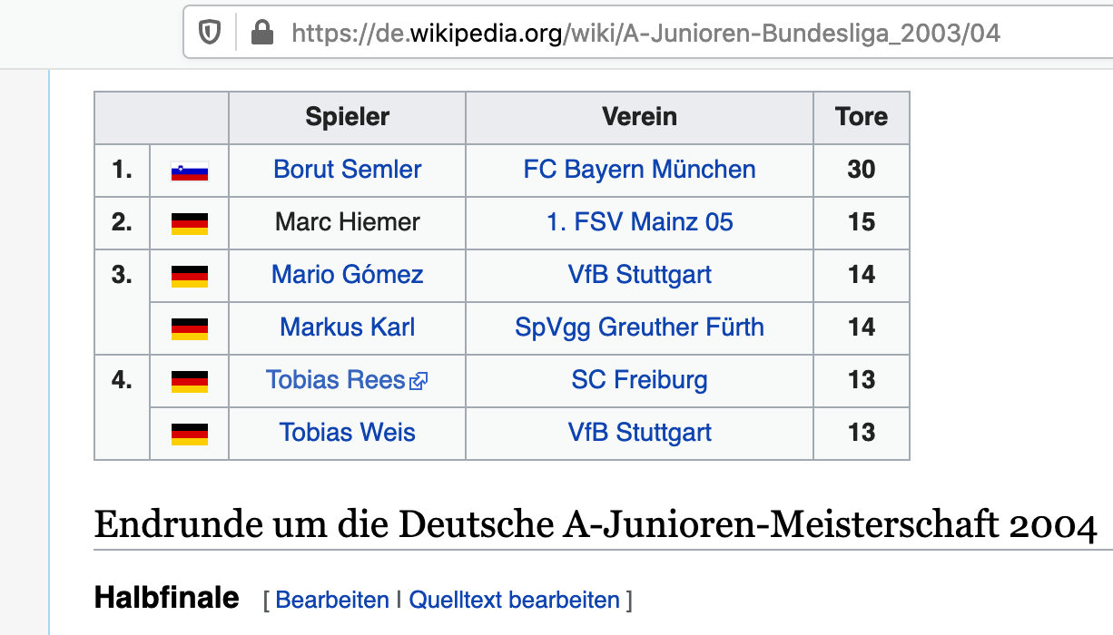The image size is (1113, 635).
Task: Open the 1. FSV Mainz 05 link
Action: 640,222
